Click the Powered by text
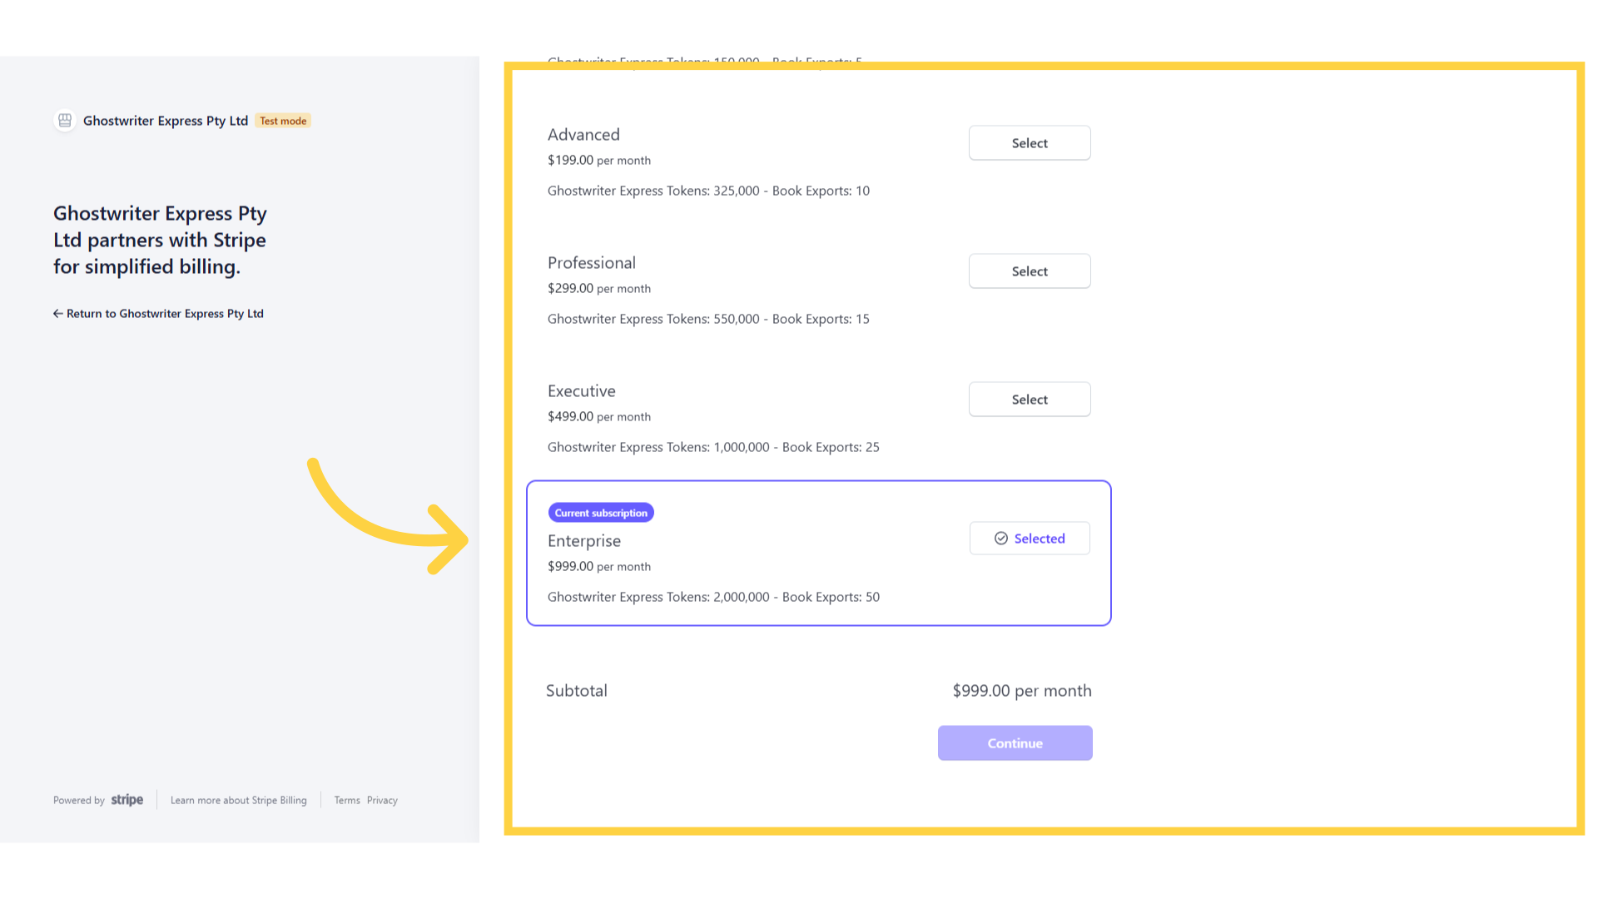The image size is (1598, 899). coord(79,801)
